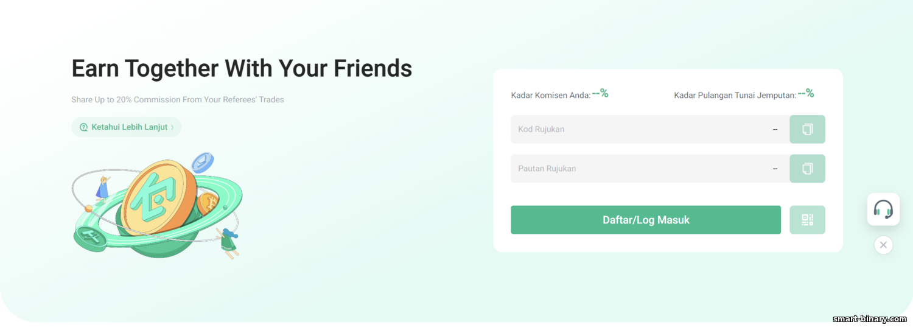Viewport: 913px width, 330px height.
Task: Select the Kod Rujukan field
Action: click(650, 129)
